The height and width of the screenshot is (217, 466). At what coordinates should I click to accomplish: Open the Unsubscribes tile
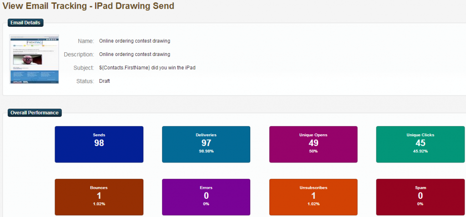(313, 197)
